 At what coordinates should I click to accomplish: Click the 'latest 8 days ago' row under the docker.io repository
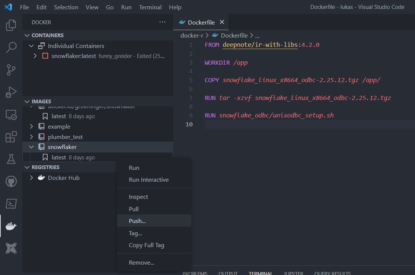pos(98,116)
